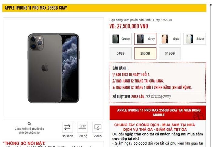Choose the Gold color label
212x147 pixels.
point(176,39)
